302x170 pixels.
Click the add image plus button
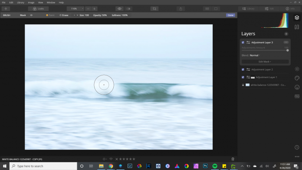6,9
